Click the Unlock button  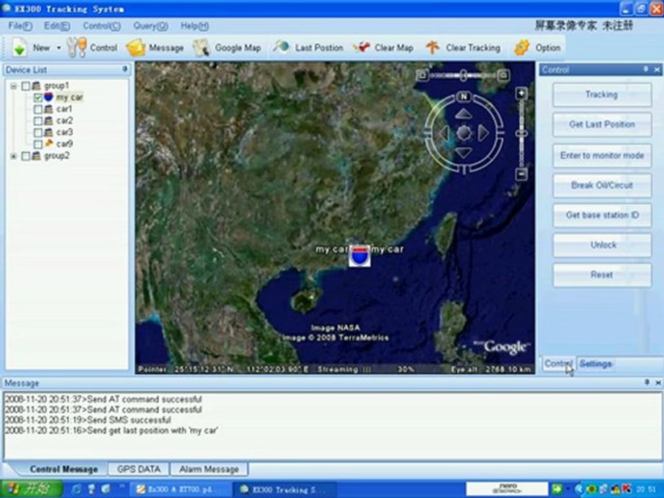click(602, 245)
